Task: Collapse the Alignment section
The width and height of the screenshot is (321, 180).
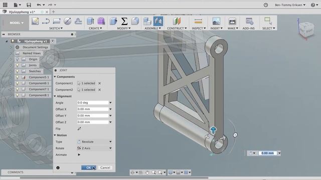Action: (x=55, y=96)
